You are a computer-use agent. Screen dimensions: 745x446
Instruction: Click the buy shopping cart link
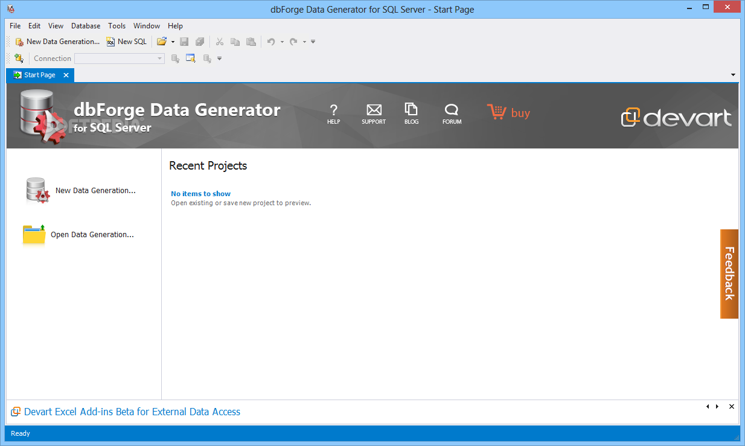click(x=508, y=113)
